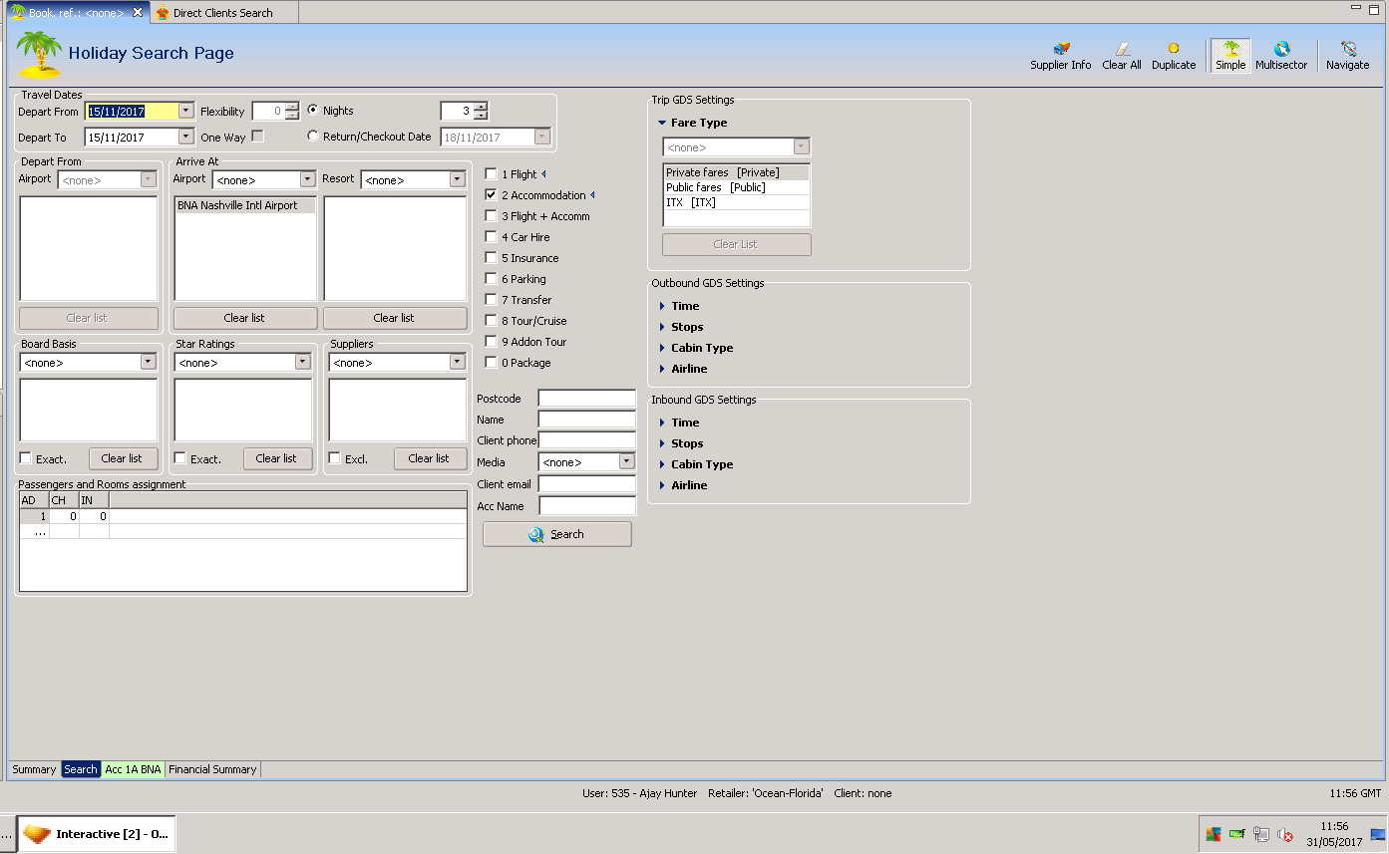Screen dimensions: 1389x854
Task: Clear list under Star Ratings
Action: pyautogui.click(x=276, y=458)
